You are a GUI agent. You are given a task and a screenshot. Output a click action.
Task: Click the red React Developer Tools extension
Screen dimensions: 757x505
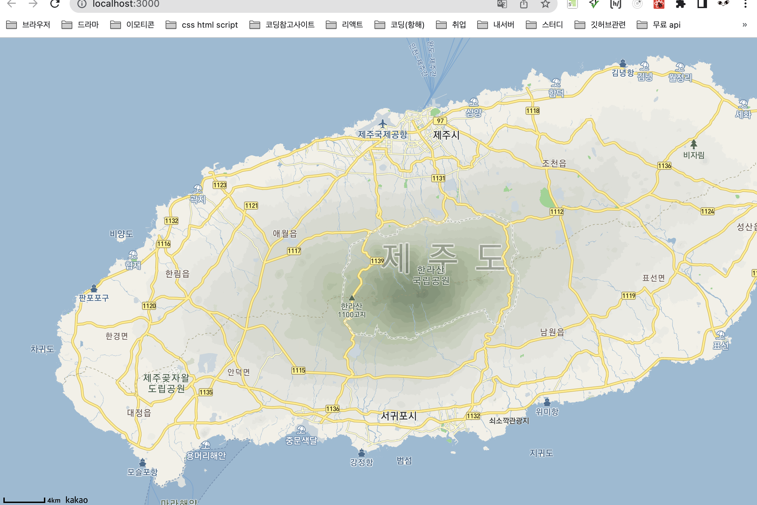[x=659, y=4]
